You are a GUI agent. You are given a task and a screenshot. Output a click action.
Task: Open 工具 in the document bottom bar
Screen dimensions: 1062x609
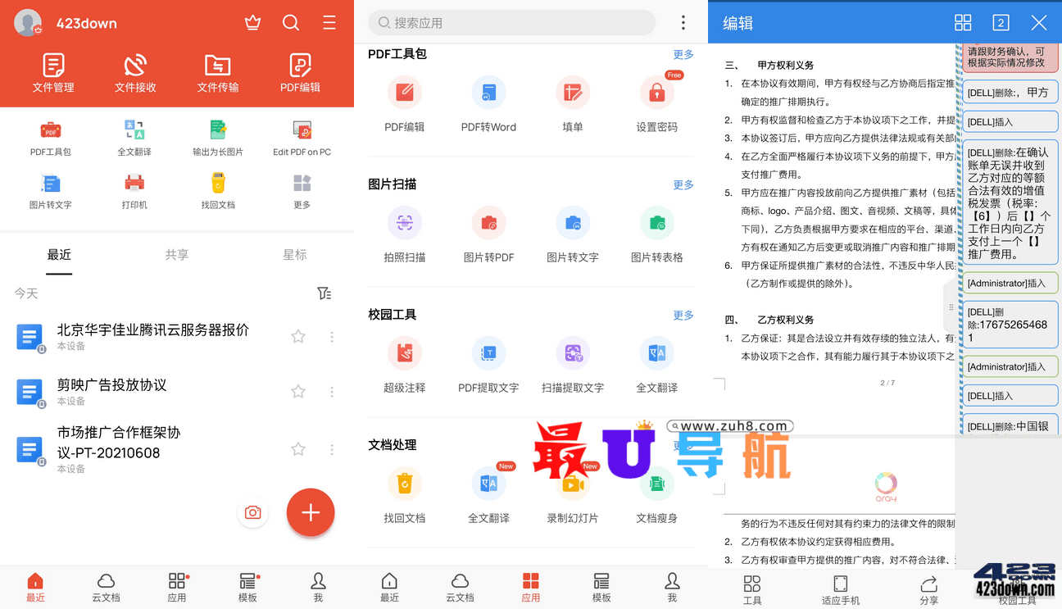point(752,589)
